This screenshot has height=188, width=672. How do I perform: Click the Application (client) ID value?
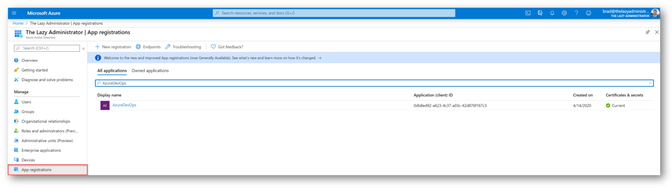tap(450, 105)
